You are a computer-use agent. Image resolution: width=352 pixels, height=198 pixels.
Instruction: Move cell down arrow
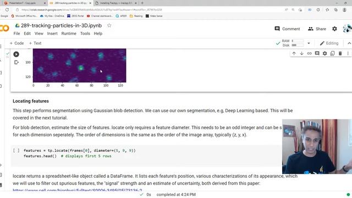(x=302, y=53)
